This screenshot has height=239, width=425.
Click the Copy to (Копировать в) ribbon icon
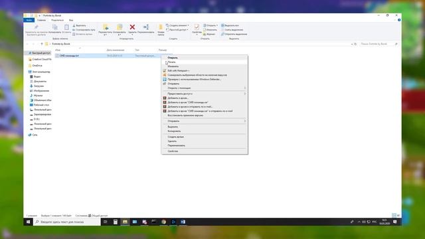[x=120, y=27]
